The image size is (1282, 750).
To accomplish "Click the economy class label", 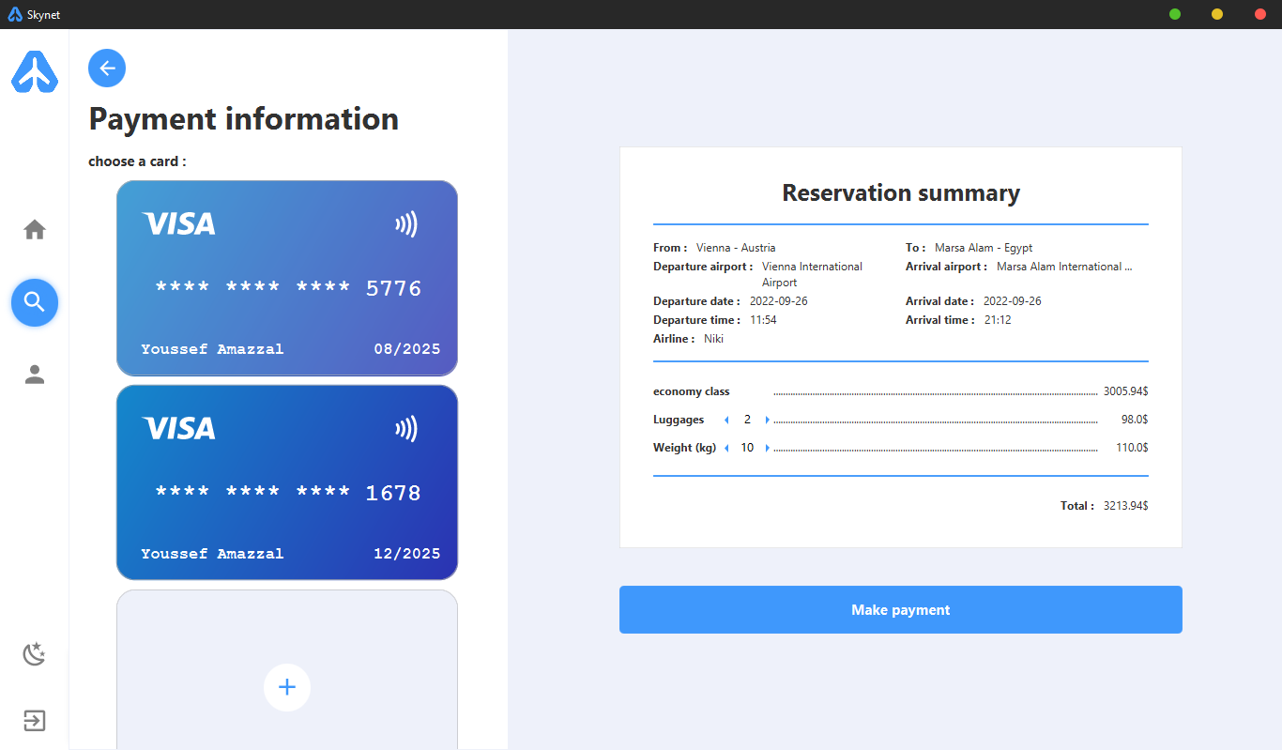I will 692,391.
